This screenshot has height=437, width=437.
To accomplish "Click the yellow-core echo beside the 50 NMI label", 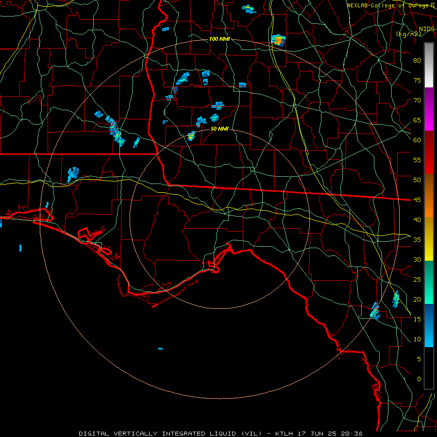I will [x=191, y=136].
